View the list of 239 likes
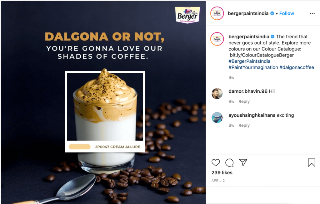This screenshot has width=320, height=204. click(x=222, y=172)
